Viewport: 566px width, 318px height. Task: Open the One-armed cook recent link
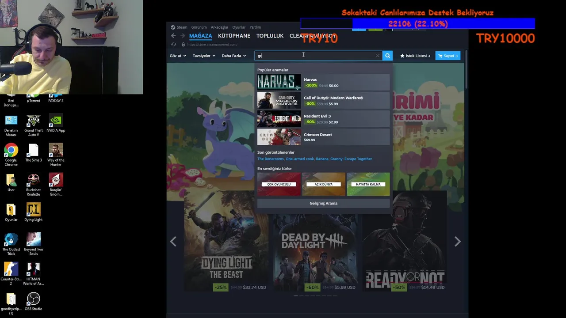[x=299, y=159]
